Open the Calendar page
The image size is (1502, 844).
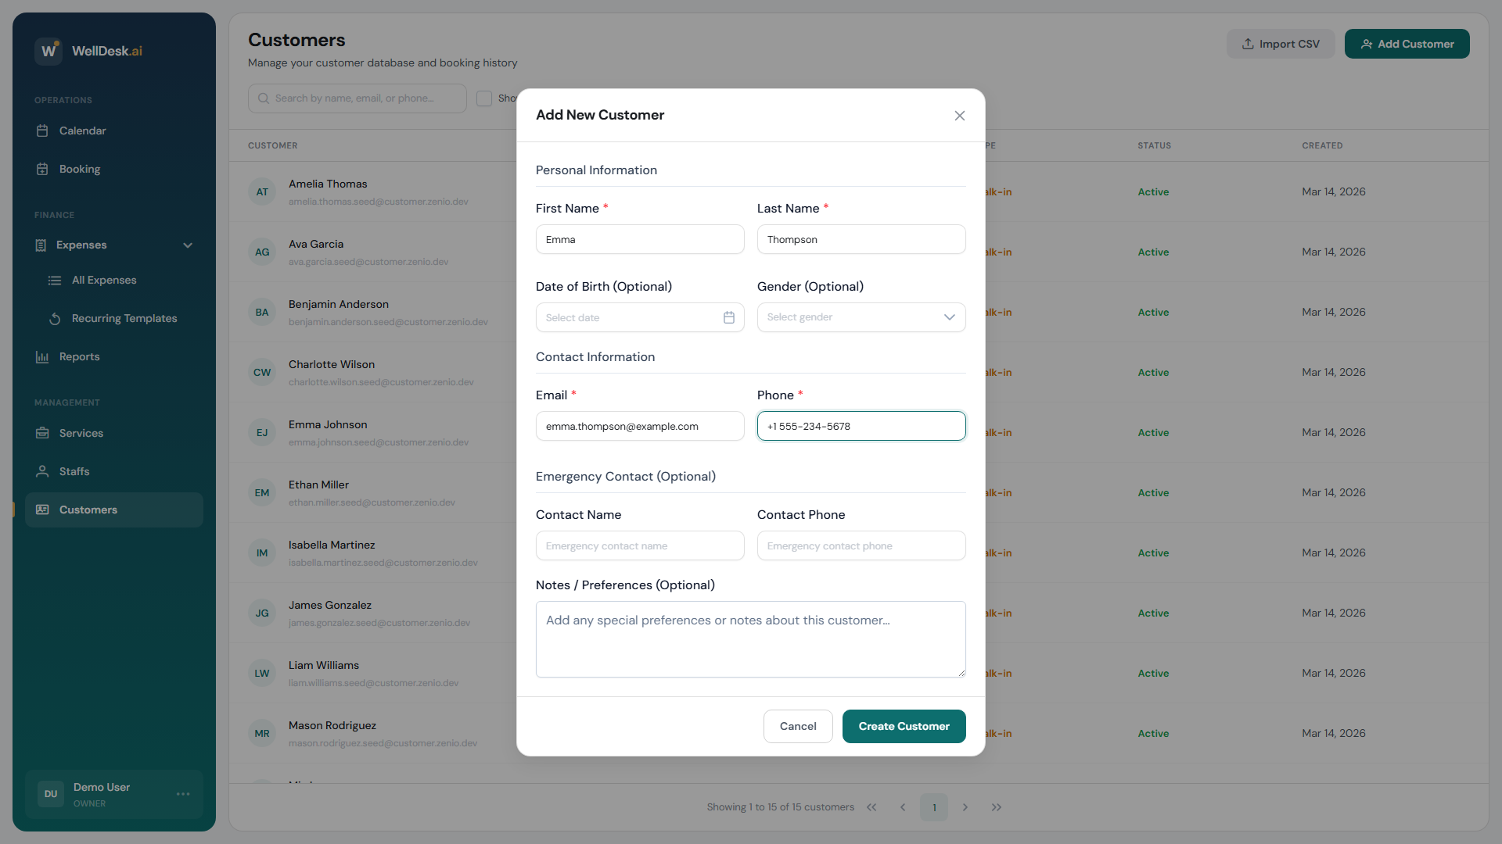[x=114, y=131]
